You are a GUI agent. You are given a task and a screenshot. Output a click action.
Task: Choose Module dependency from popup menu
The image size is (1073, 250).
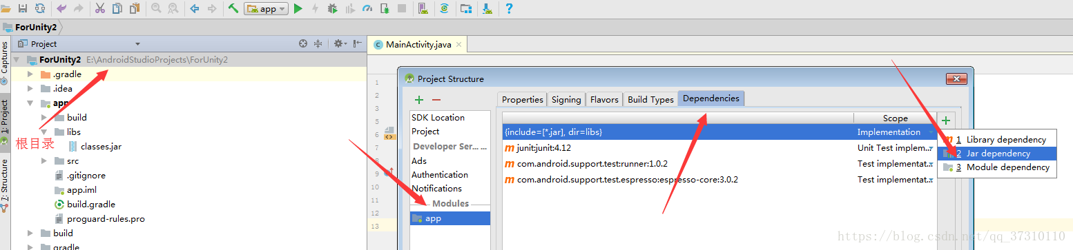click(x=997, y=167)
